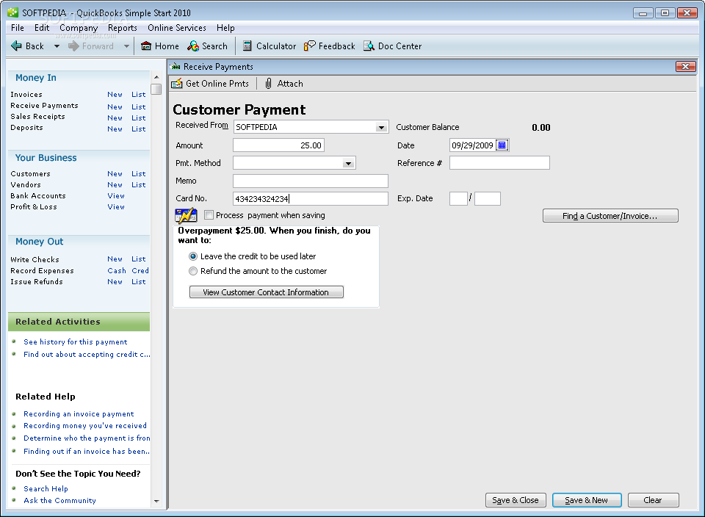Image resolution: width=705 pixels, height=517 pixels.
Task: Click Ask the Community link
Action: [59, 500]
